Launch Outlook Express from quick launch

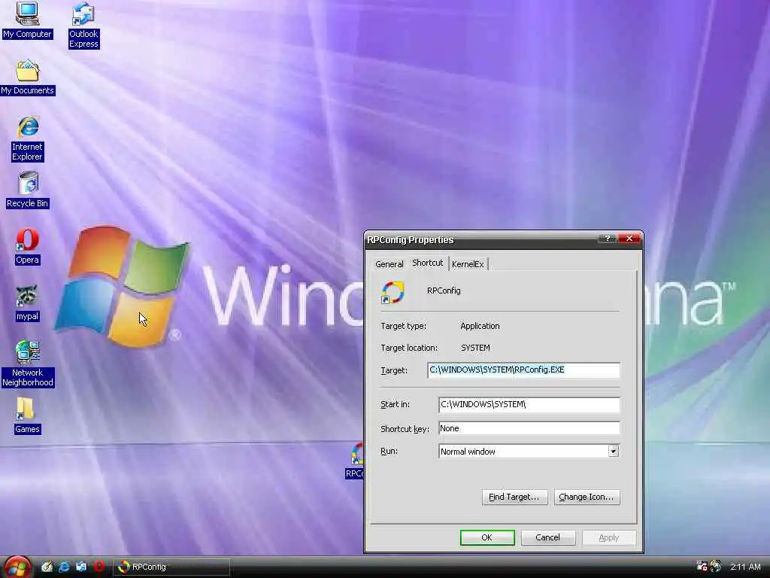click(x=81, y=567)
